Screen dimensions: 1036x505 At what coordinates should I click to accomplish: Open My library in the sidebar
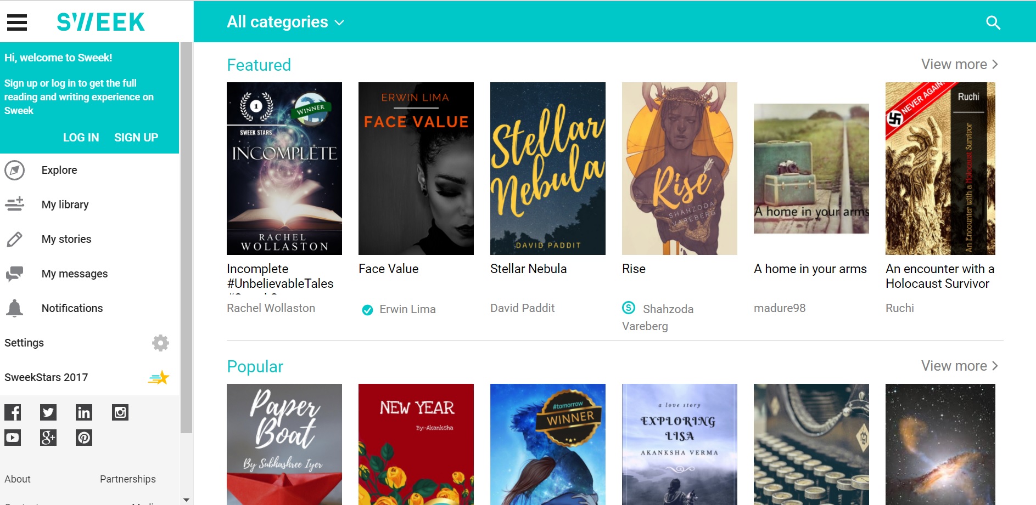pyautogui.click(x=65, y=205)
